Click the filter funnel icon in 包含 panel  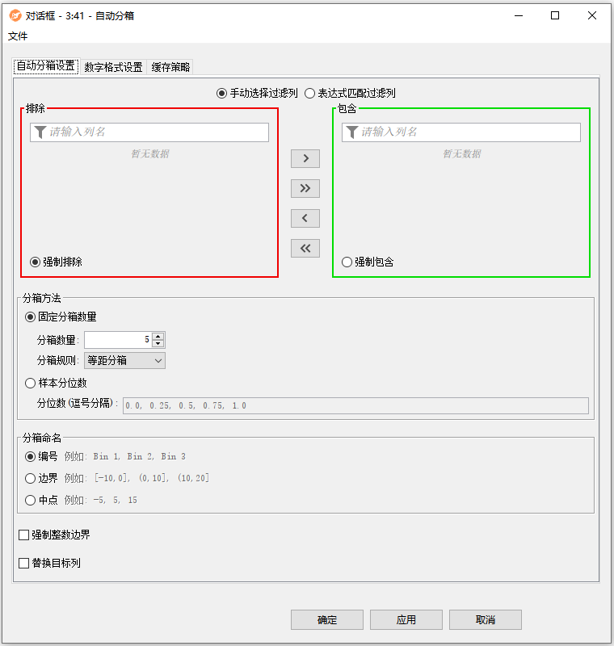coord(352,132)
